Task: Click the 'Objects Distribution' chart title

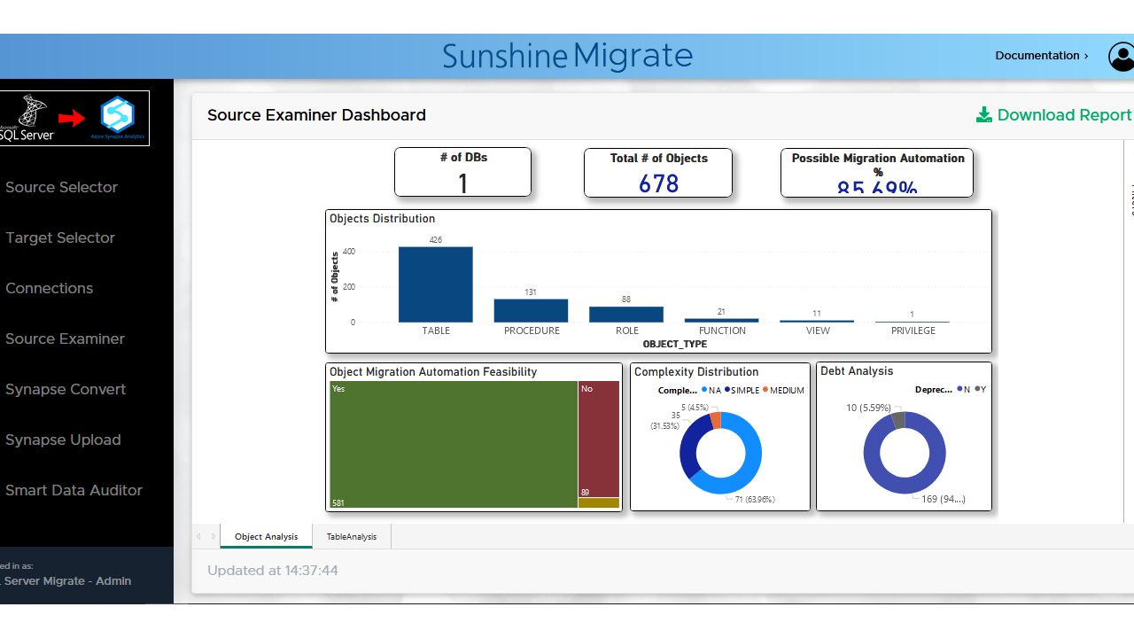Action: [382, 219]
